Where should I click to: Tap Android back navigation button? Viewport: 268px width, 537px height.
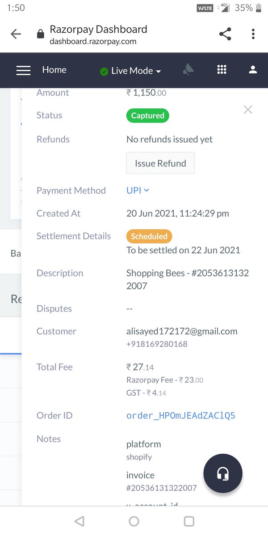click(79, 521)
